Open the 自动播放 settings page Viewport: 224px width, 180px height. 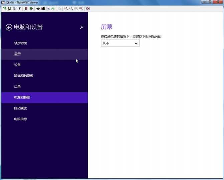point(45,108)
